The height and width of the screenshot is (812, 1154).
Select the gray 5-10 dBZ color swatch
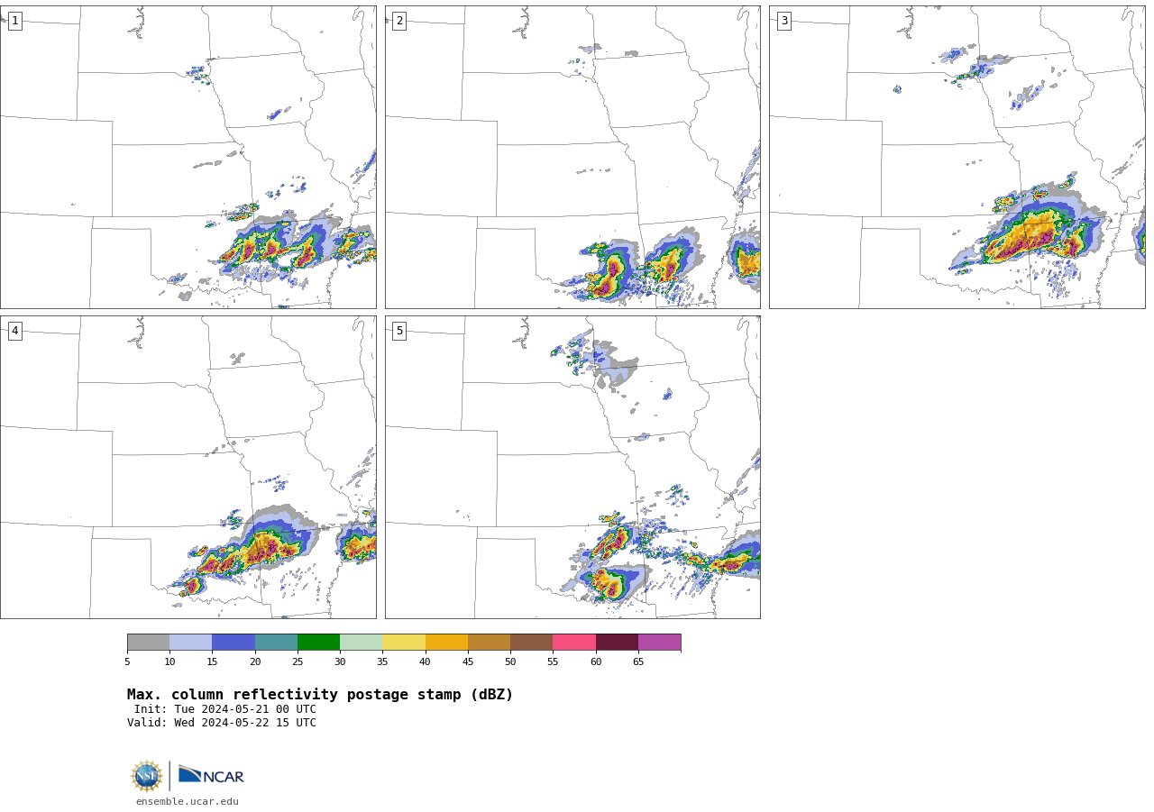(148, 642)
